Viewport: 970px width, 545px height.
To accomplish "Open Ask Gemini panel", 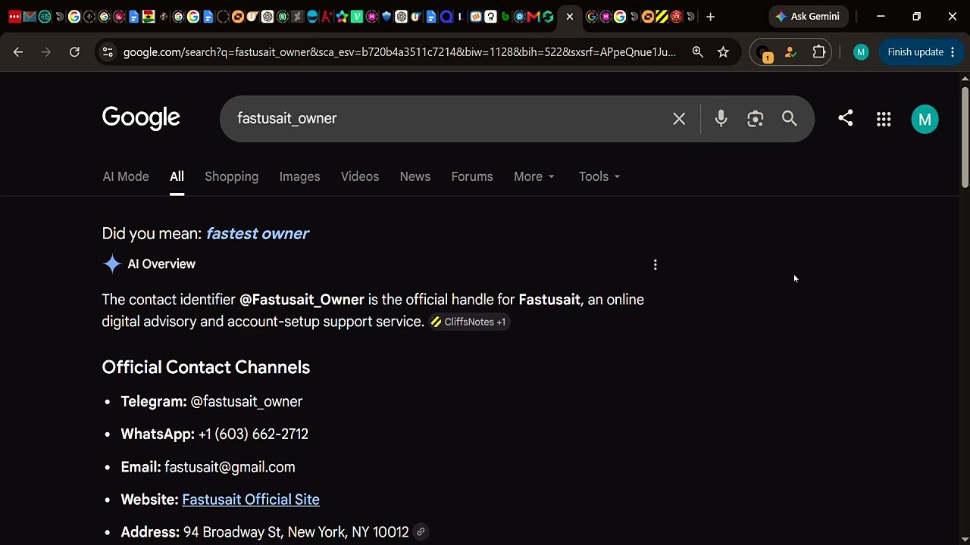I will click(x=808, y=17).
